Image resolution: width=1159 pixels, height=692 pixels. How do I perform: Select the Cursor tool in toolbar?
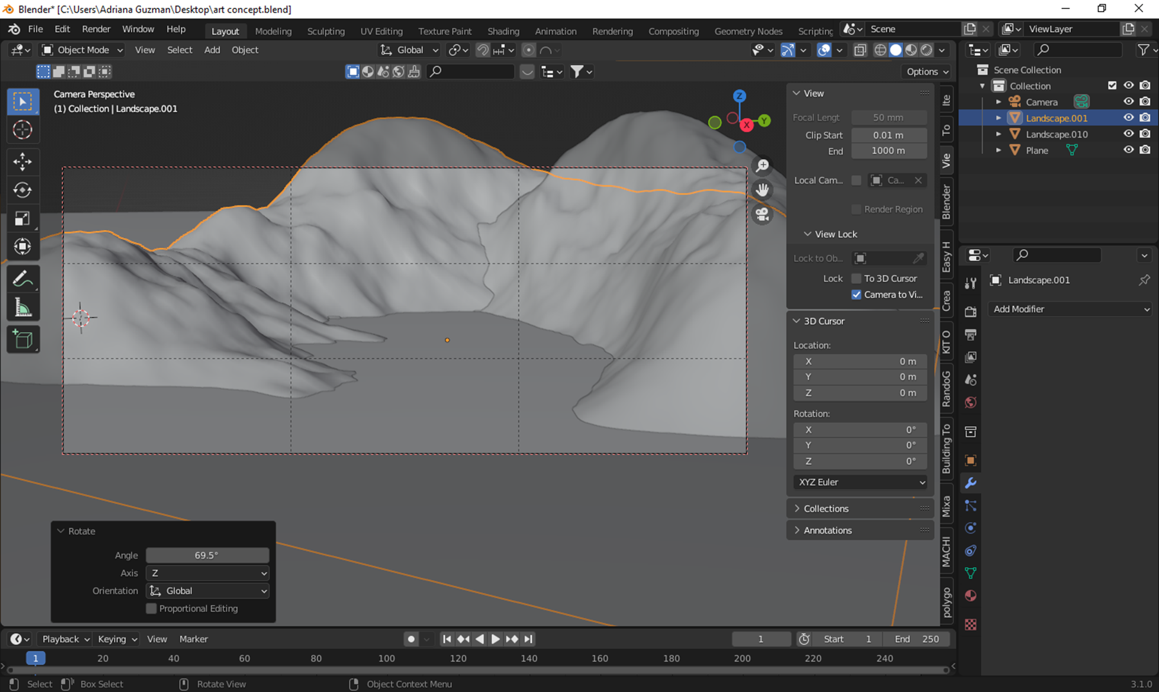click(23, 130)
